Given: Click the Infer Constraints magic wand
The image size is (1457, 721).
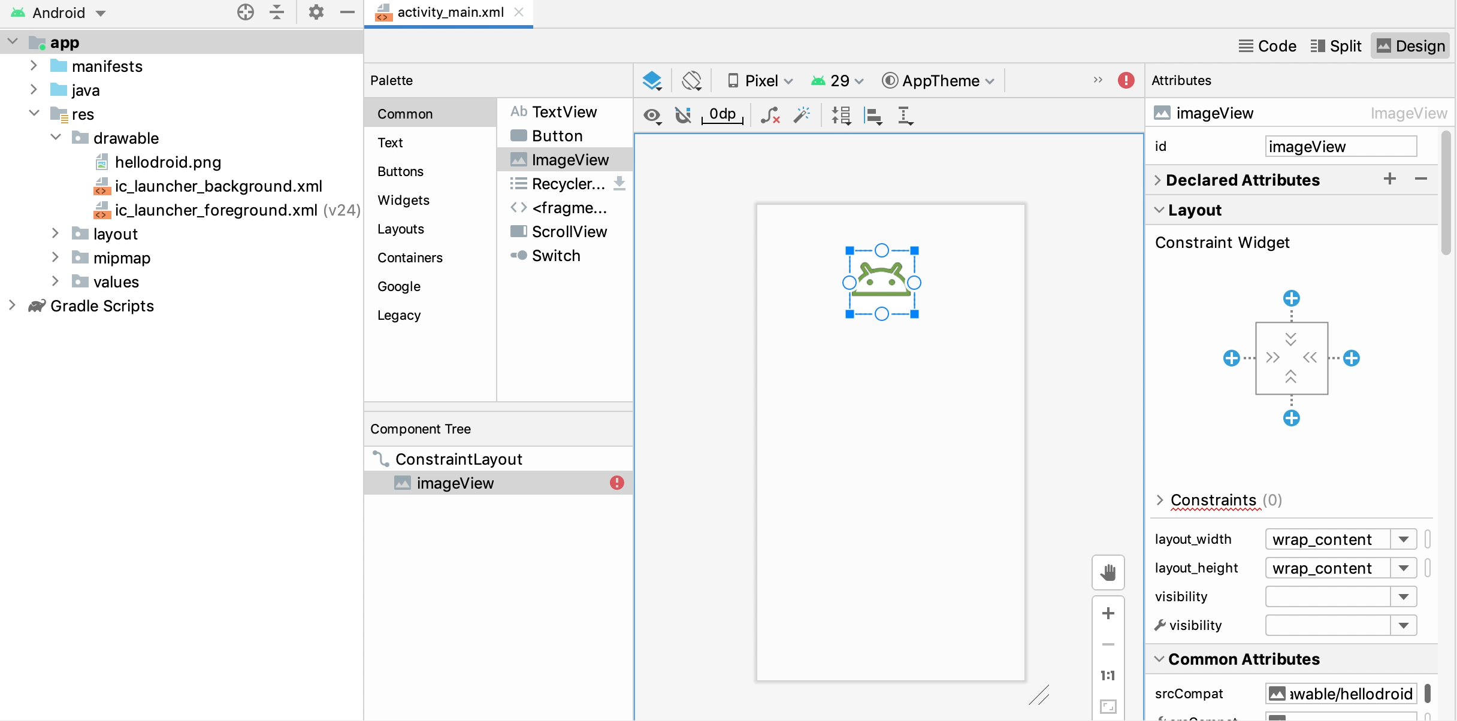Looking at the screenshot, I should pyautogui.click(x=802, y=115).
